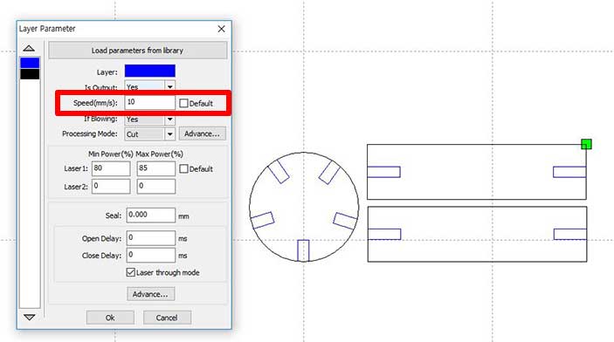
Task: Select the black layer in the list
Action: [x=30, y=74]
